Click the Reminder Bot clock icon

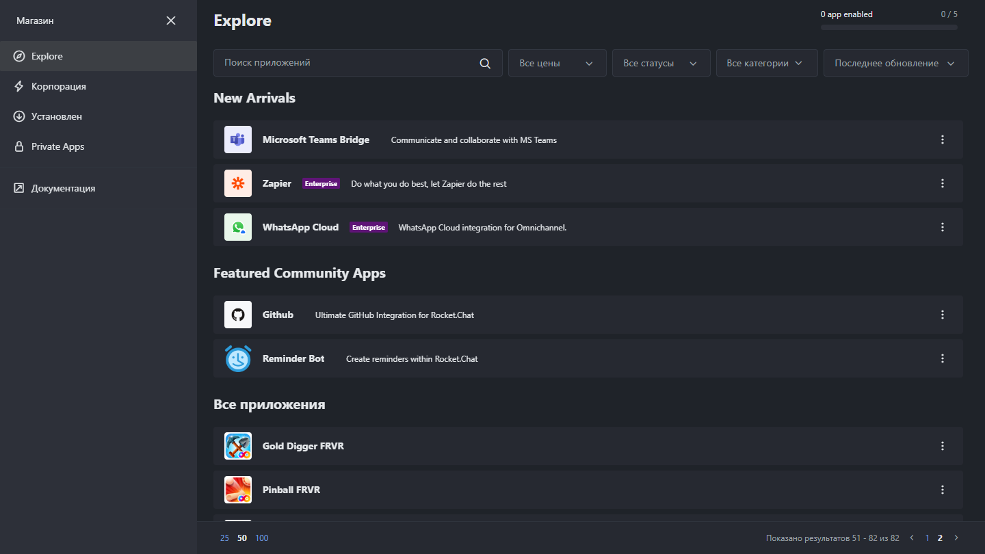tap(238, 358)
